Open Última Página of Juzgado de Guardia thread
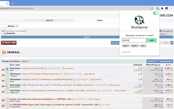This screenshot has width=174, height=109. click(x=67, y=68)
